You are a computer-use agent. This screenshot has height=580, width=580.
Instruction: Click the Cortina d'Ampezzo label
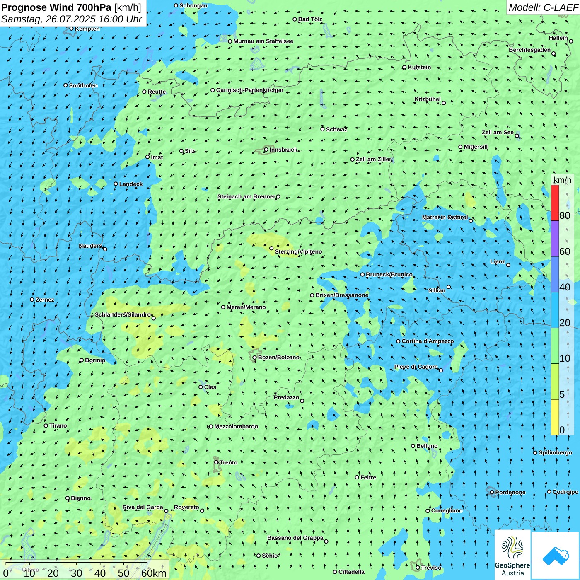click(x=428, y=341)
